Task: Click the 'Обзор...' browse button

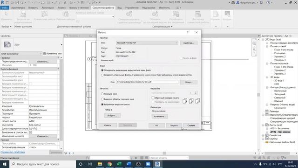Action: click(189, 82)
